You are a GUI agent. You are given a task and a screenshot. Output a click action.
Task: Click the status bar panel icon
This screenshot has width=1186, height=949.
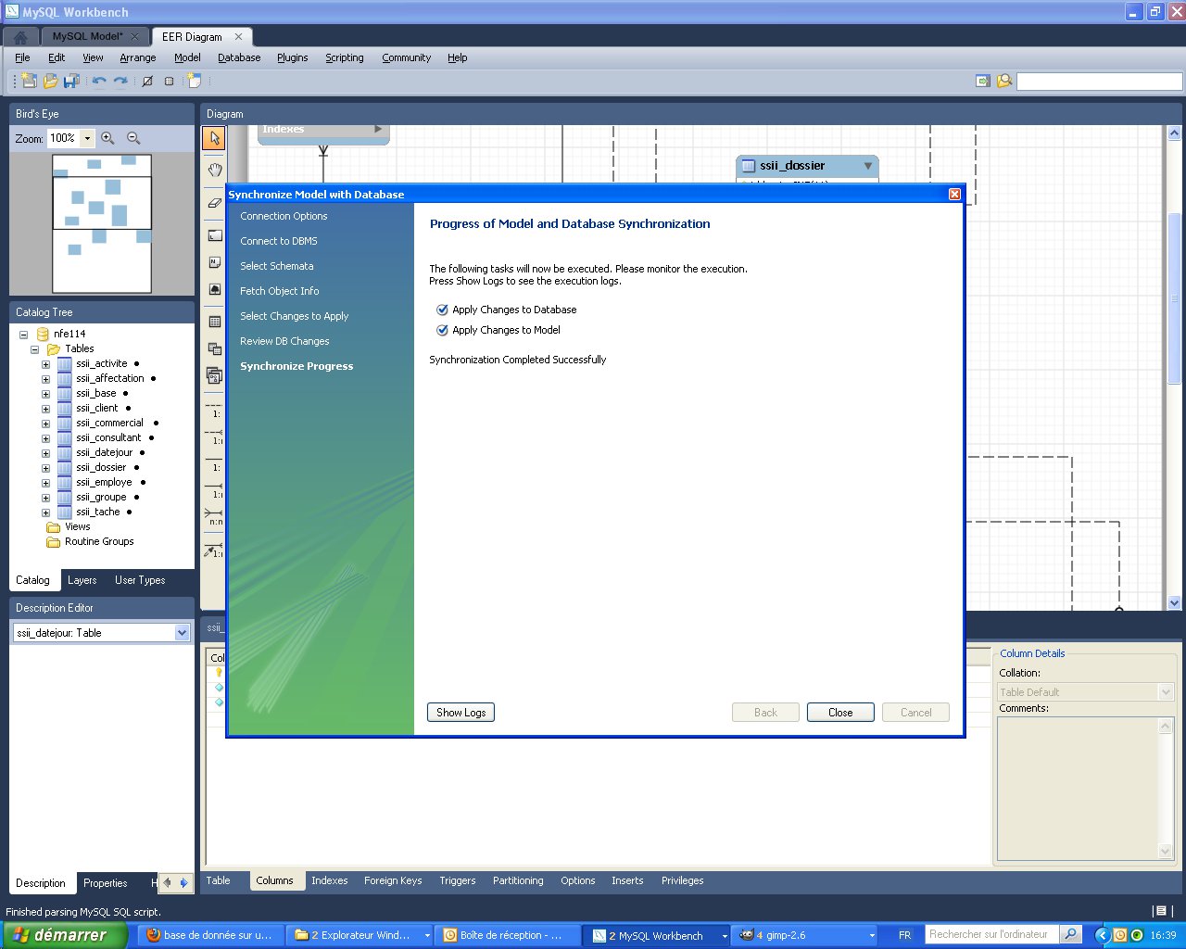coord(1160,911)
